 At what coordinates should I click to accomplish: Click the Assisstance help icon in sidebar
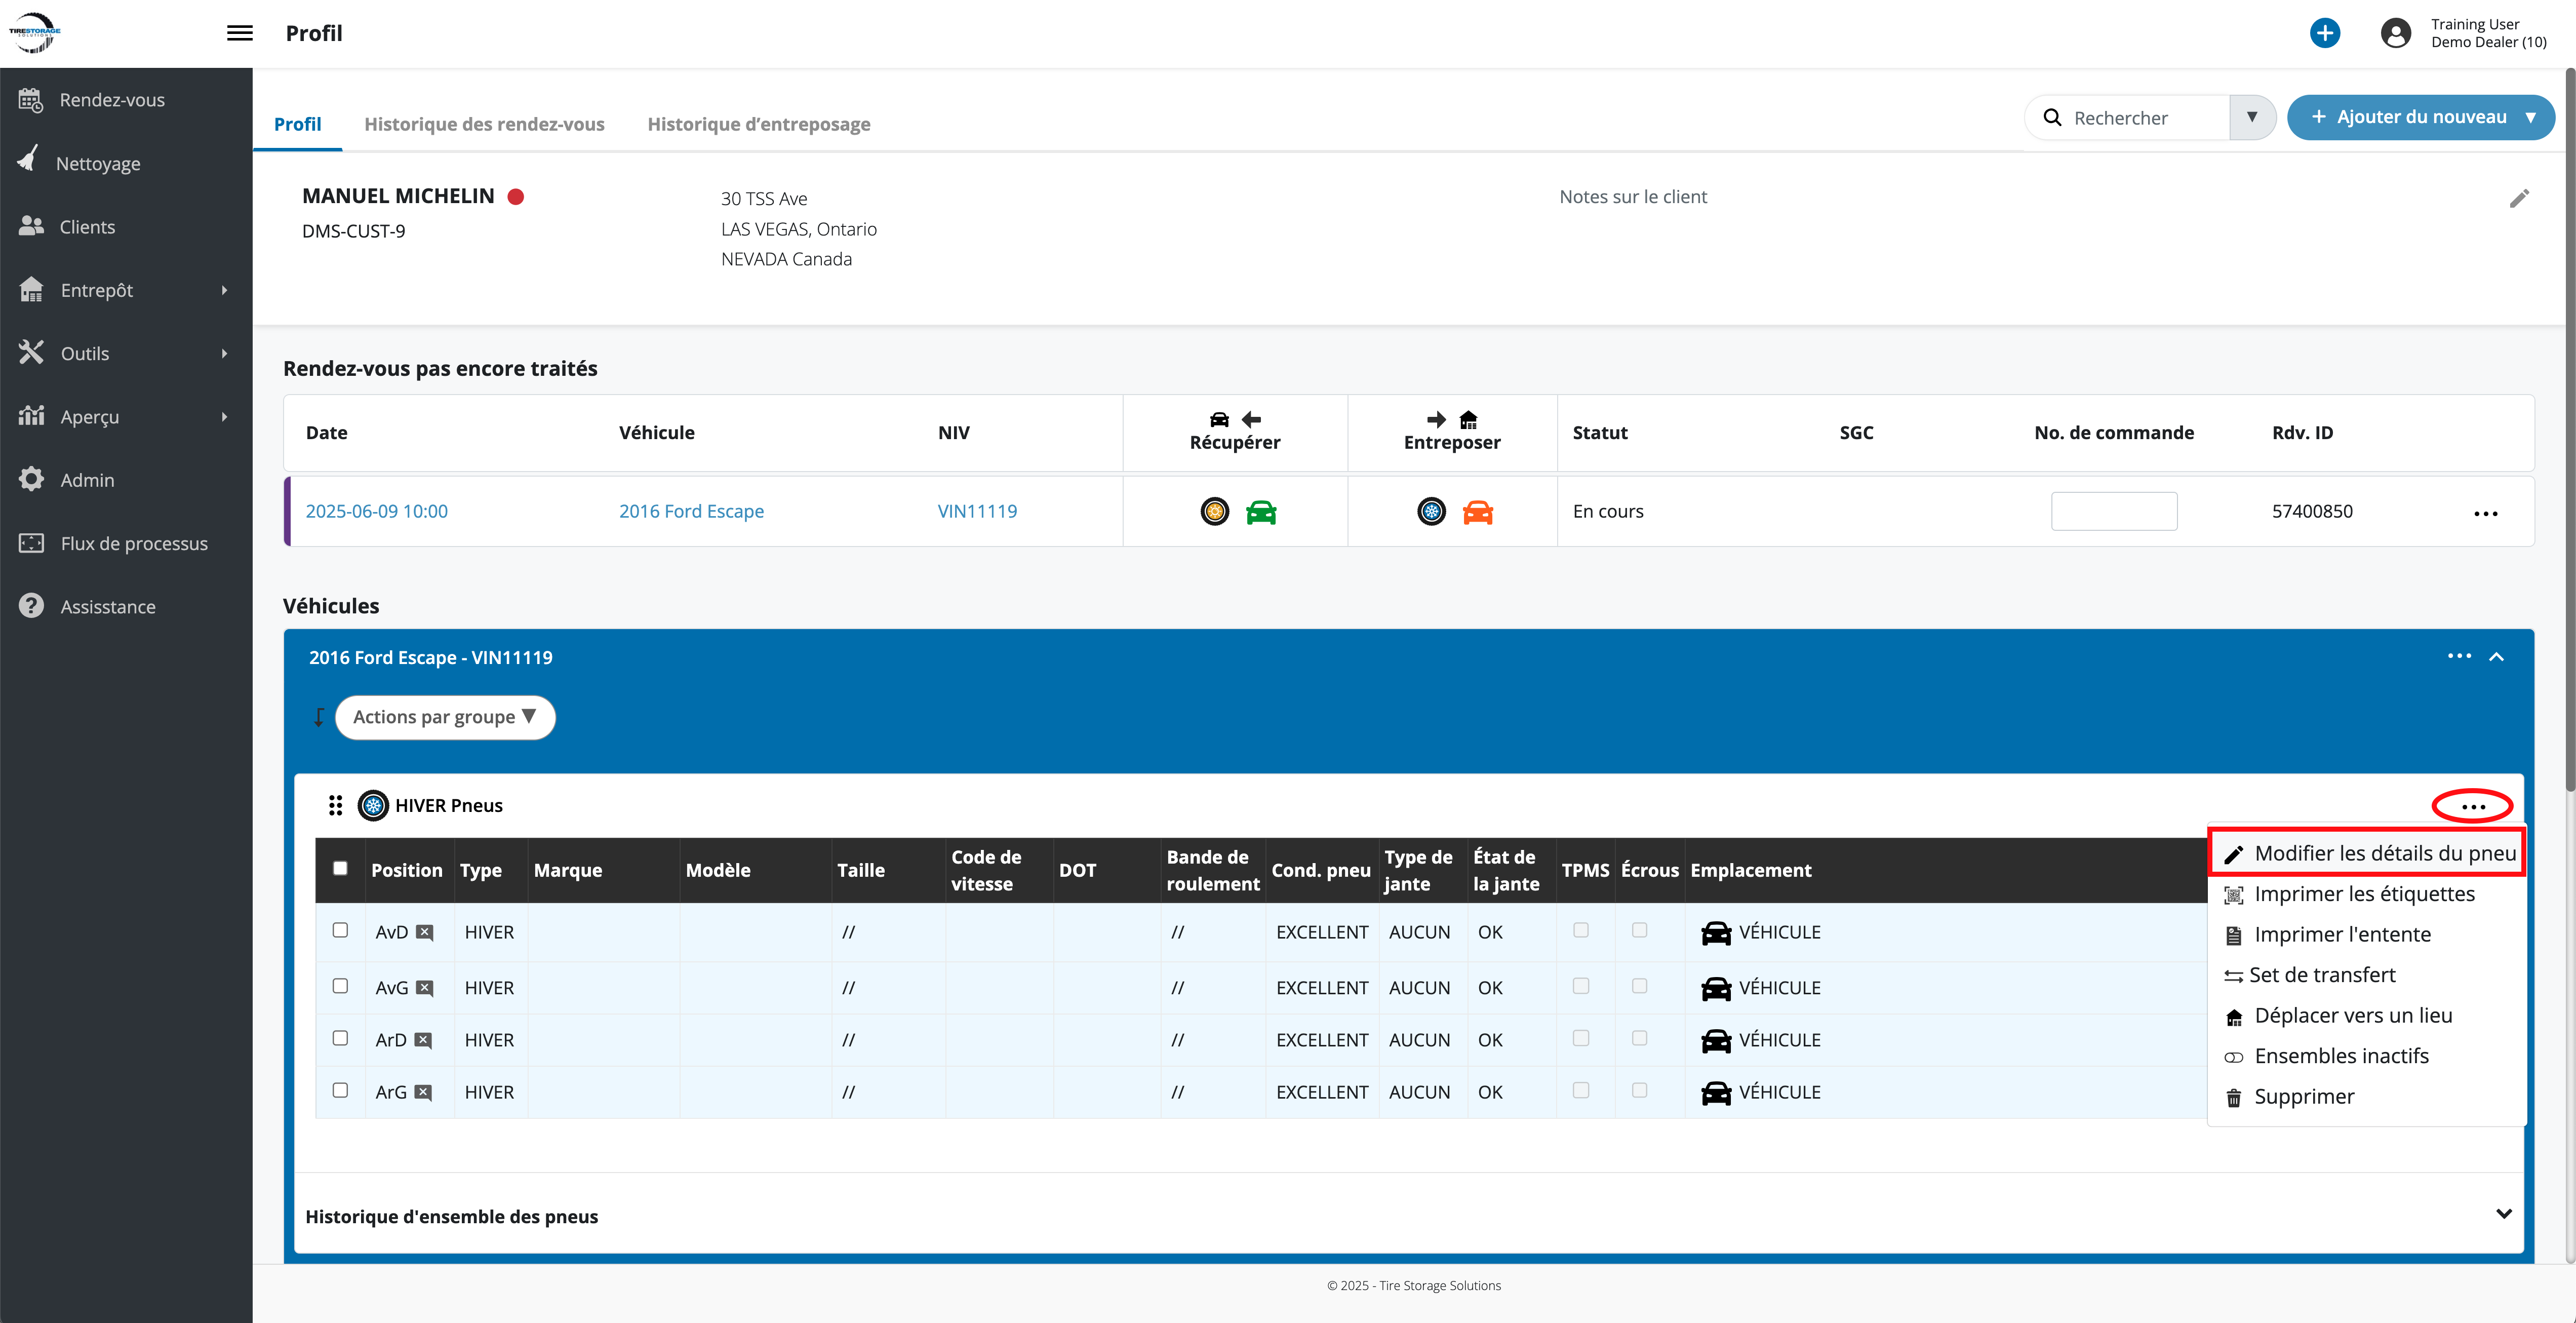pyautogui.click(x=31, y=606)
